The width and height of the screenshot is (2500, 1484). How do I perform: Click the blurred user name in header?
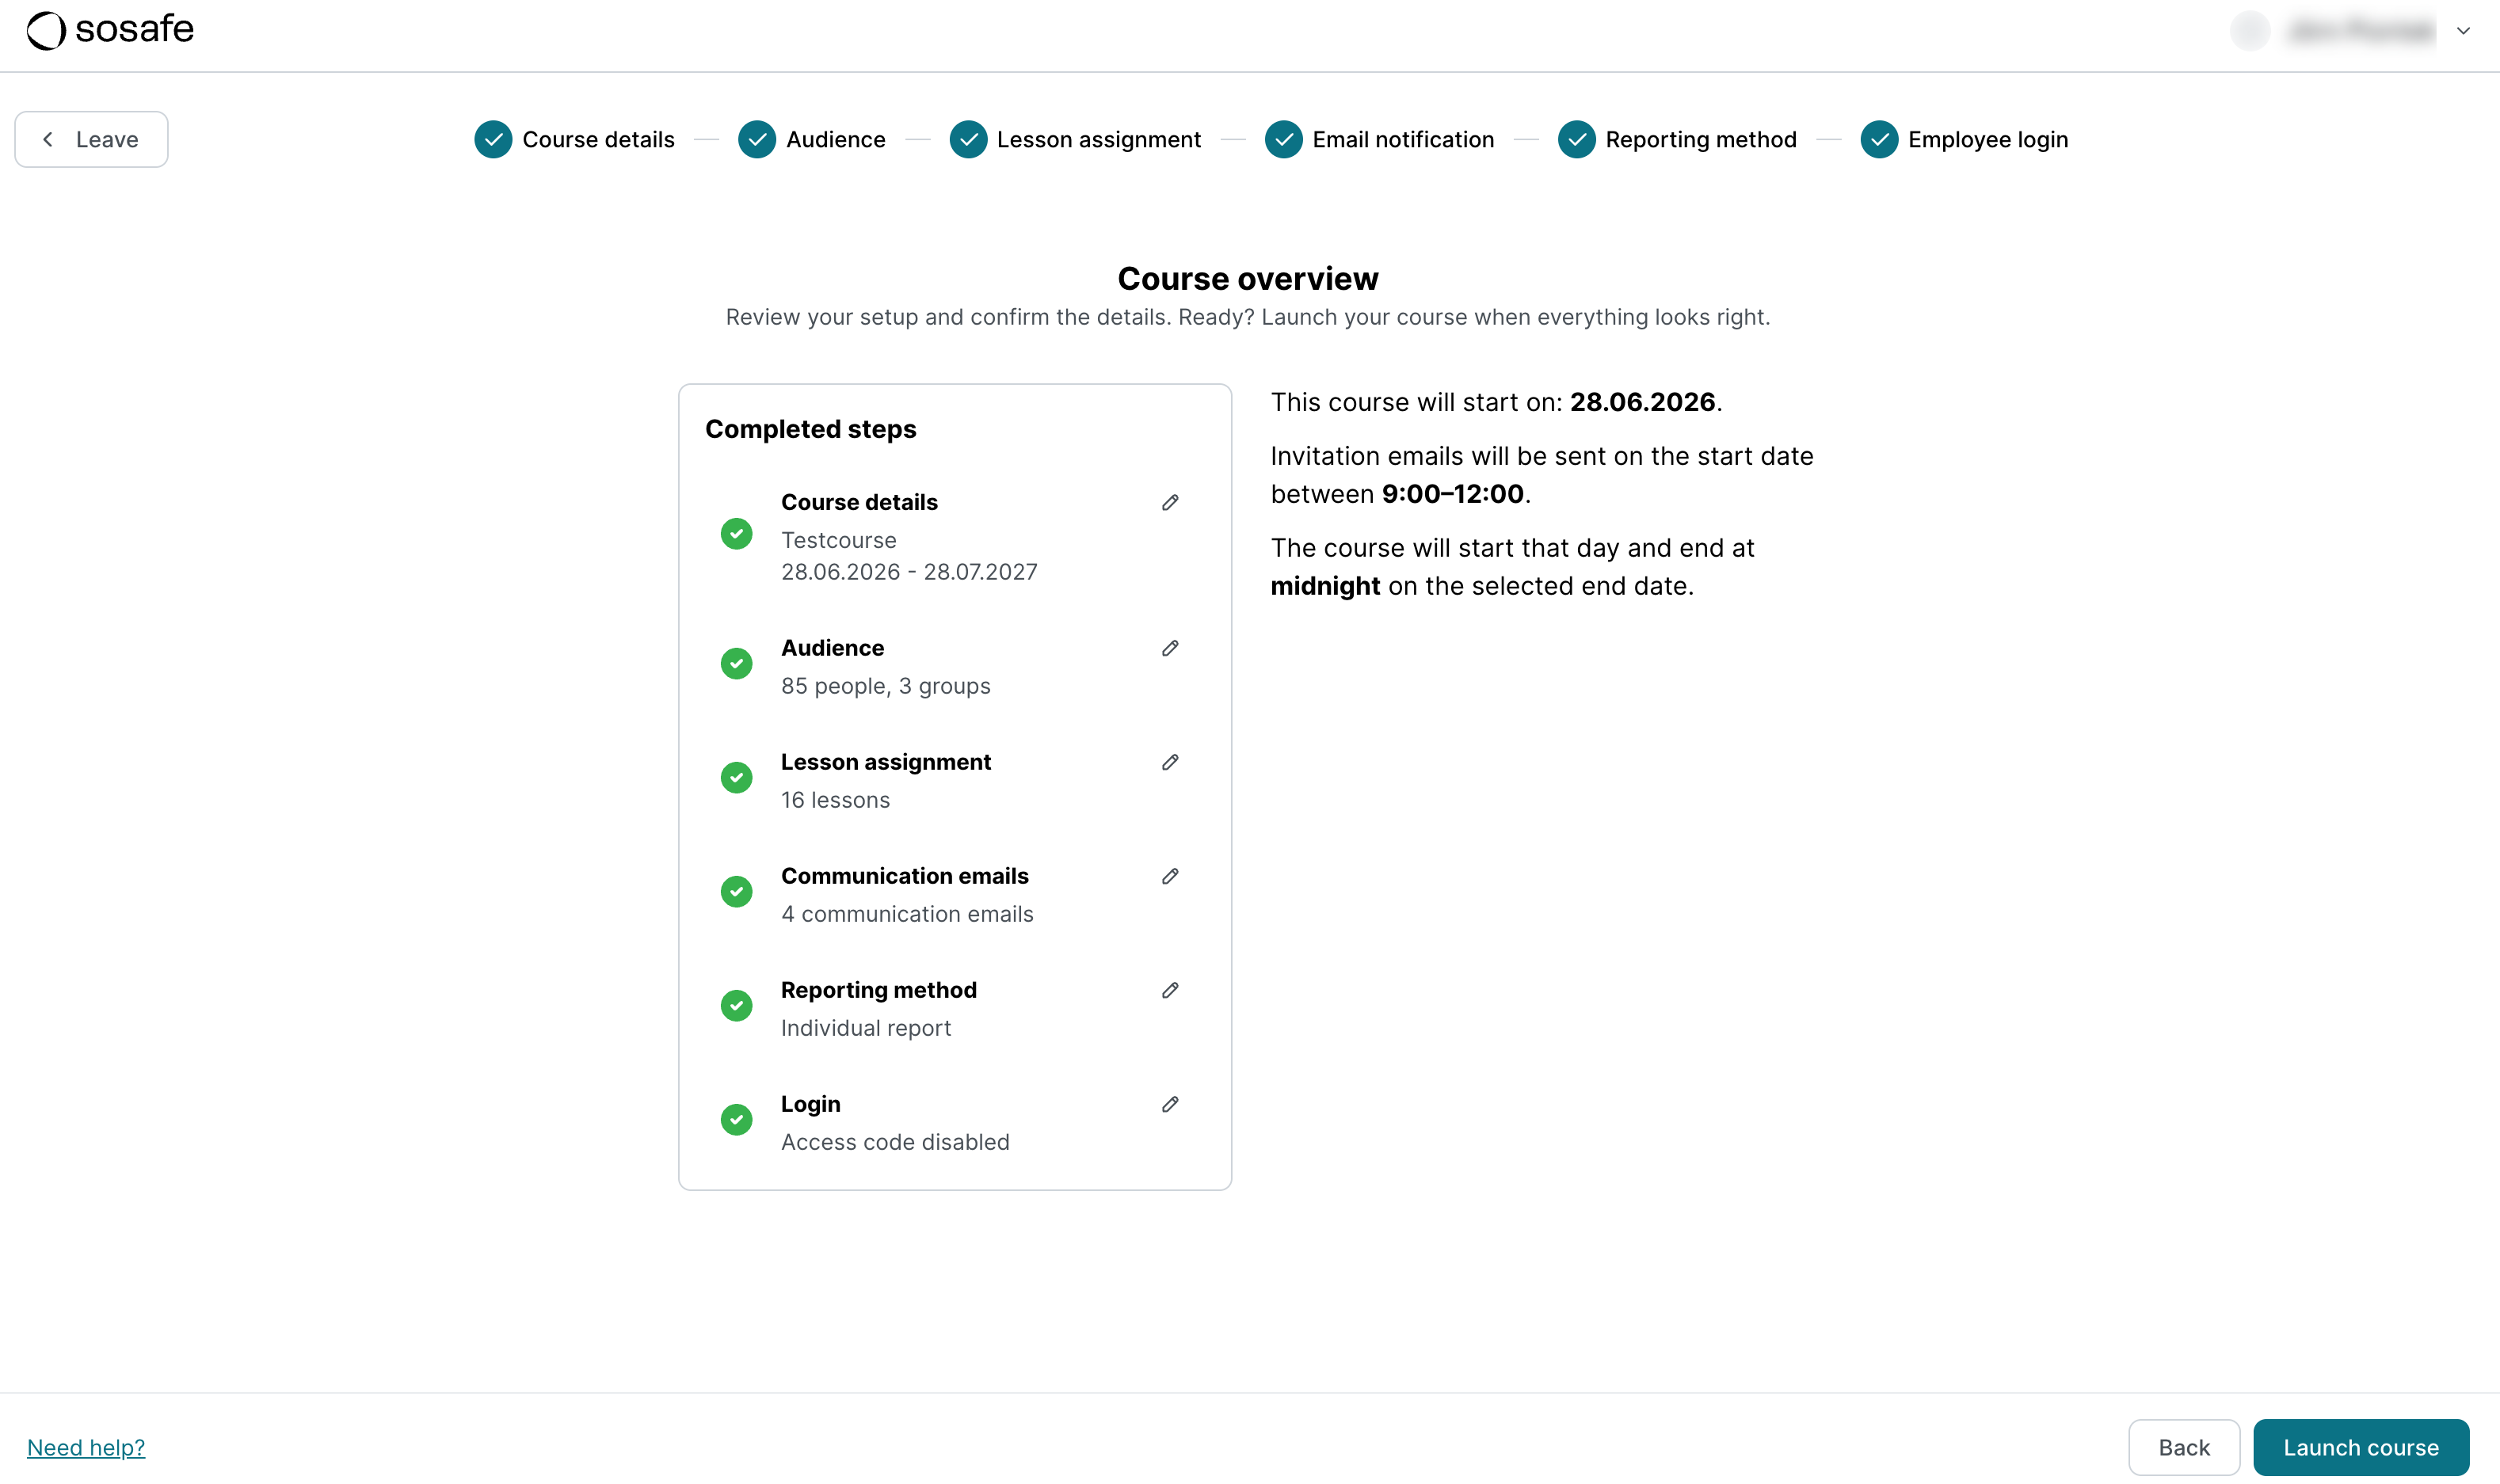(x=2362, y=31)
